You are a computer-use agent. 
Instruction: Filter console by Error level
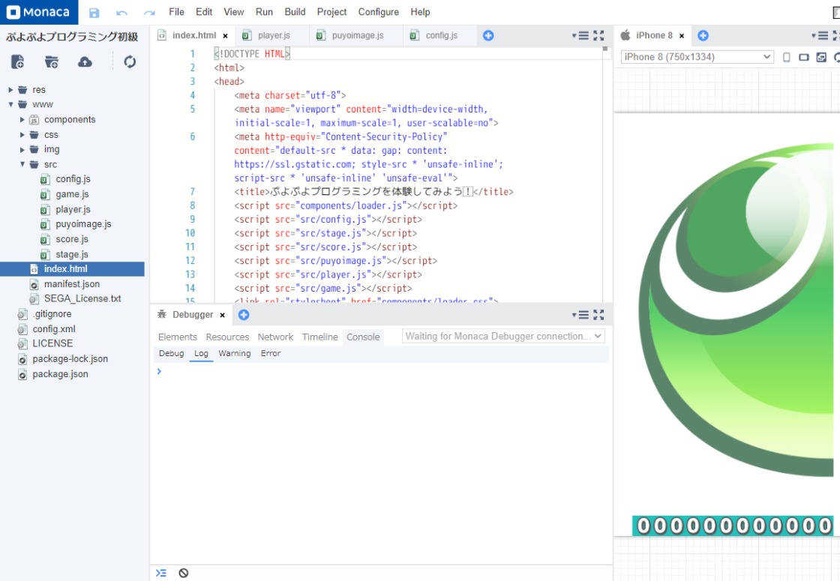coord(271,353)
